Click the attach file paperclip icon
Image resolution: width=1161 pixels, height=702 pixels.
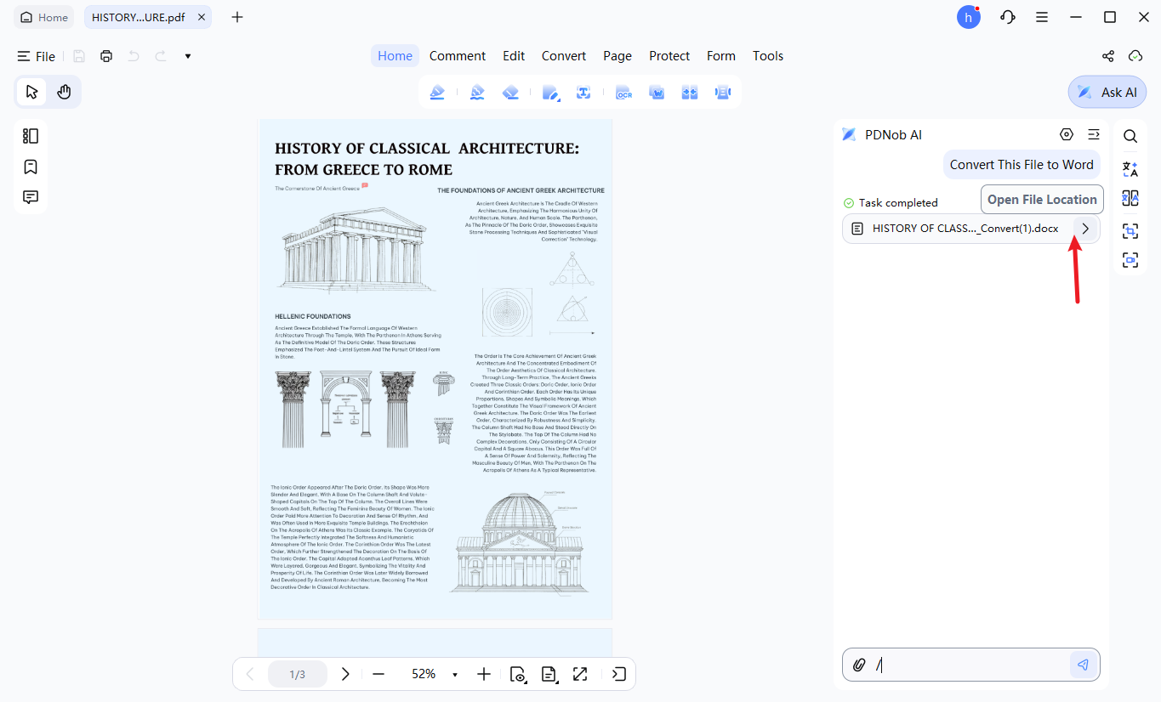pyautogui.click(x=859, y=665)
